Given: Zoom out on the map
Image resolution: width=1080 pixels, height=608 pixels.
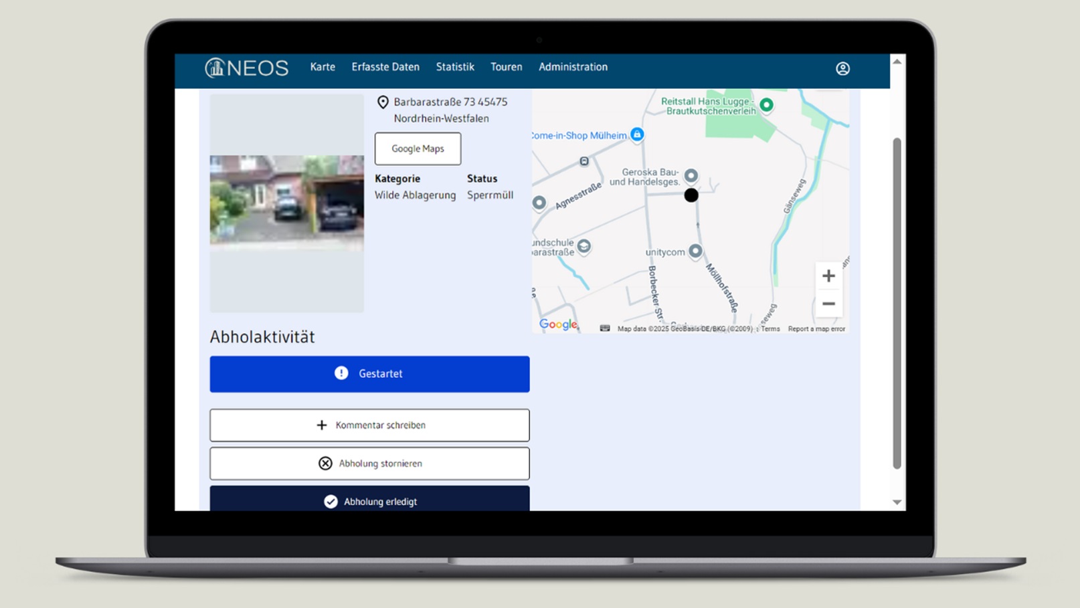Looking at the screenshot, I should (x=828, y=304).
